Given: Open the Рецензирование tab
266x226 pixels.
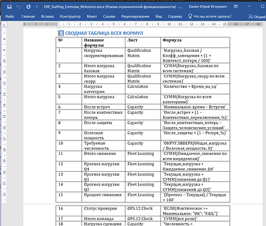Looking at the screenshot, I should [x=135, y=16].
